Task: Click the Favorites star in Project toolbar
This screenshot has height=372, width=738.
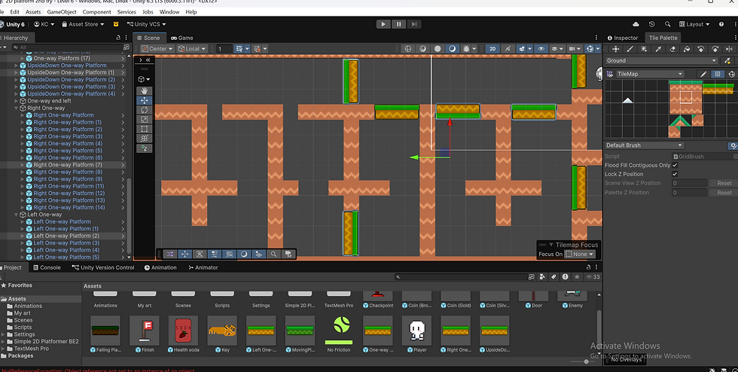Action: pos(577,277)
